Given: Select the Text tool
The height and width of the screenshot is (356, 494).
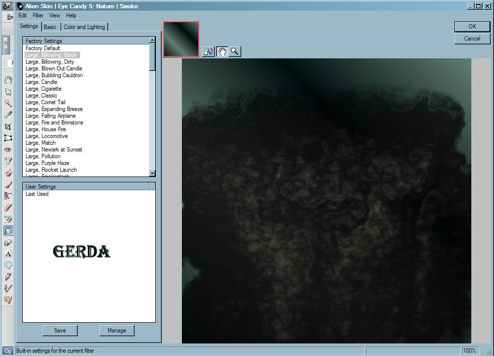Looking at the screenshot, I should point(8,254).
